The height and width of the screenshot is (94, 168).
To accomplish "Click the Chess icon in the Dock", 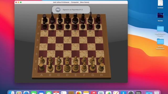I will tap(138, 92).
